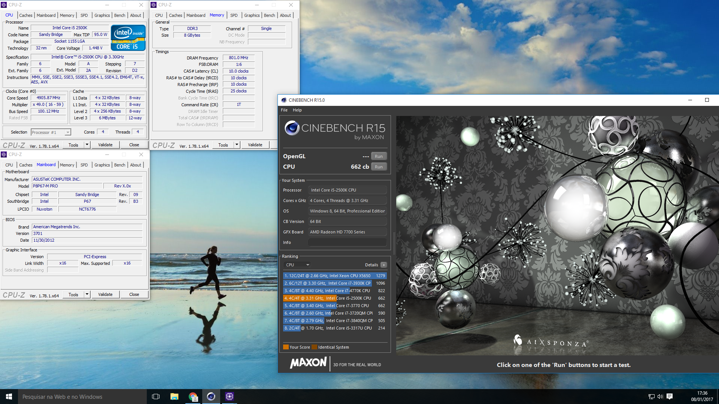Open the About tab in Memory window

[x=285, y=15]
